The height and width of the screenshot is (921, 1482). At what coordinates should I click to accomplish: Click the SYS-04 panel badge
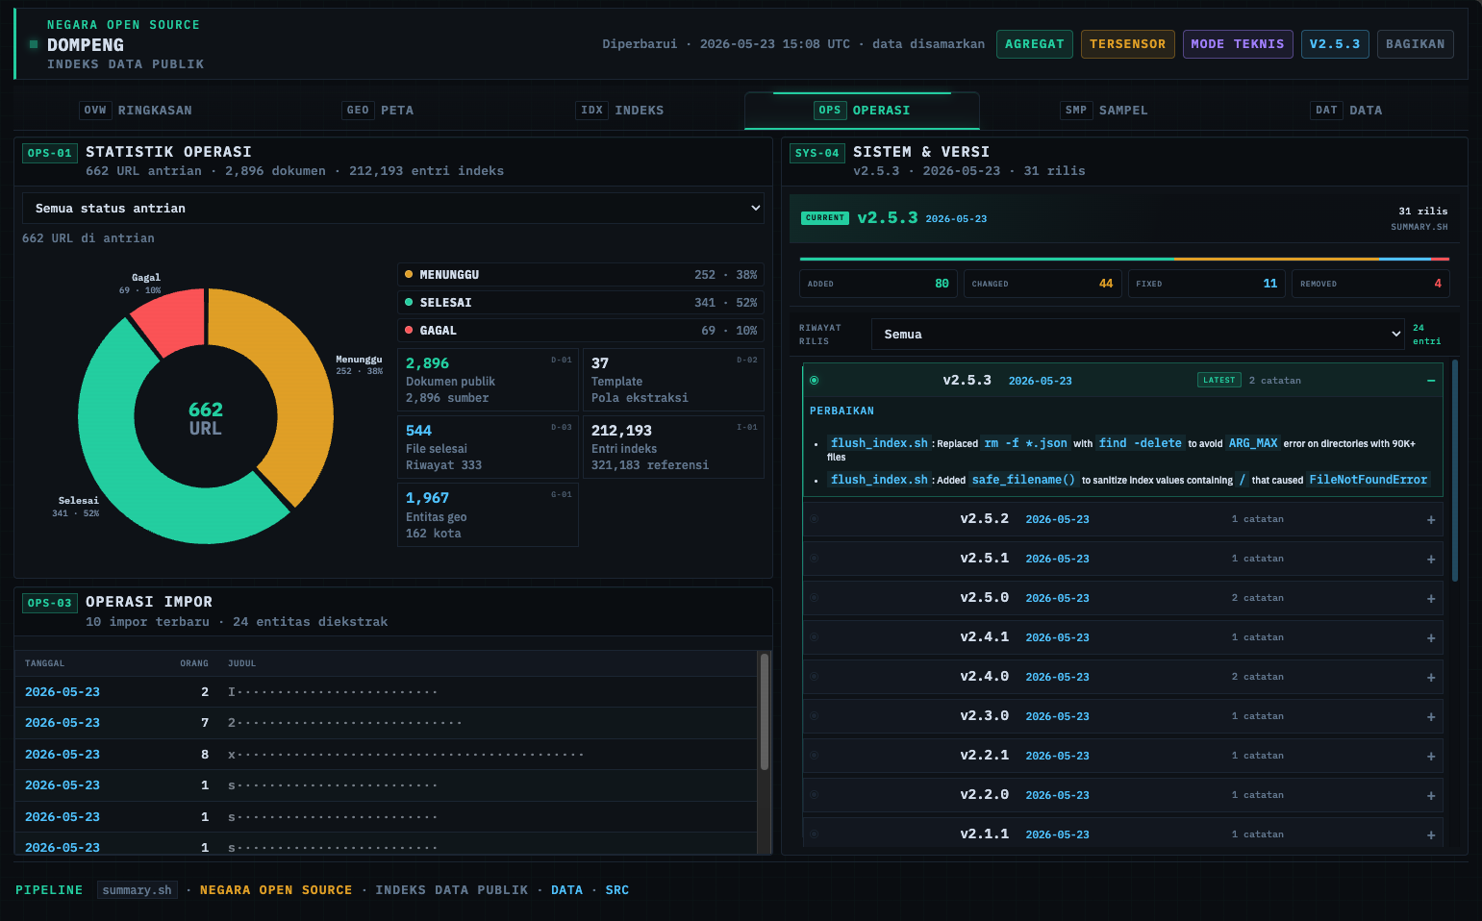click(817, 153)
